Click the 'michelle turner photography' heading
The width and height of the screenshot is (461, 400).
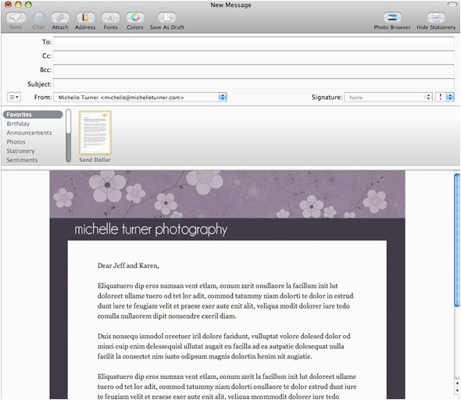[151, 230]
